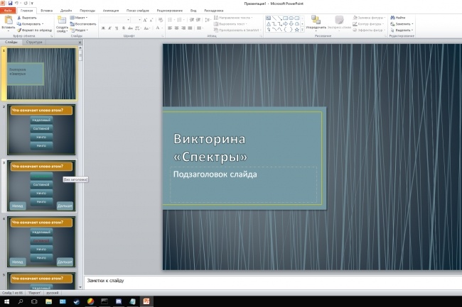
Task: Decrease font size with the smaller A icon
Action: [151, 20]
